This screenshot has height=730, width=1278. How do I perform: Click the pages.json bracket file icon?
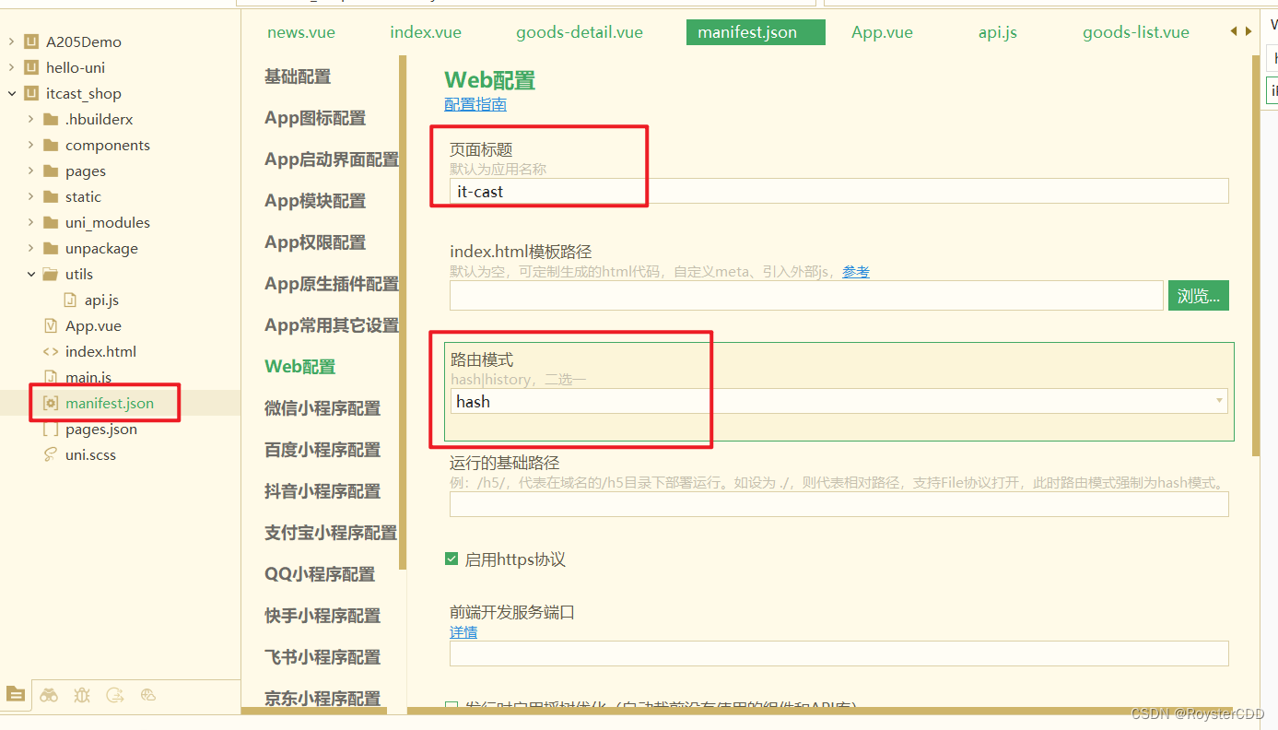point(51,429)
